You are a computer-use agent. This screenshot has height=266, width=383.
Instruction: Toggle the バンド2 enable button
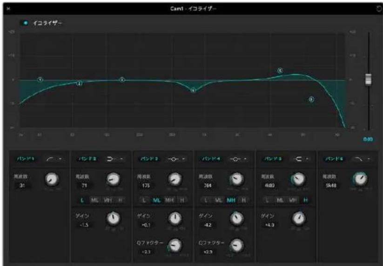point(87,159)
